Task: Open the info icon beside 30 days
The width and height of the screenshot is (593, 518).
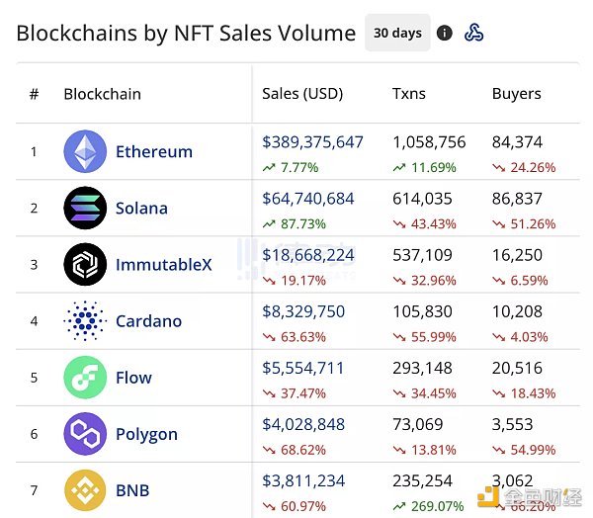Action: click(445, 33)
